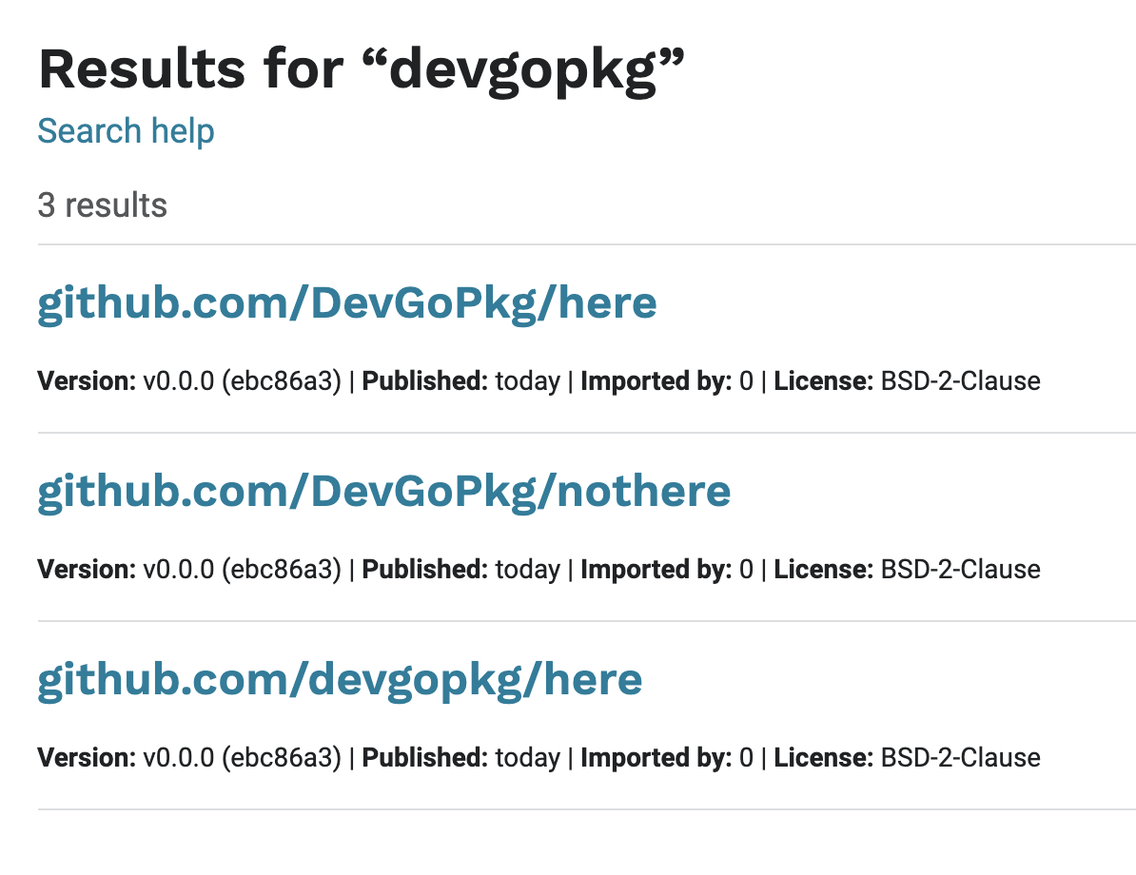Image resolution: width=1136 pixels, height=875 pixels.
Task: Open the Search help link
Action: point(126,132)
